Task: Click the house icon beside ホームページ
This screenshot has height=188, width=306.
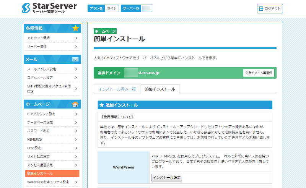Action: (75, 104)
